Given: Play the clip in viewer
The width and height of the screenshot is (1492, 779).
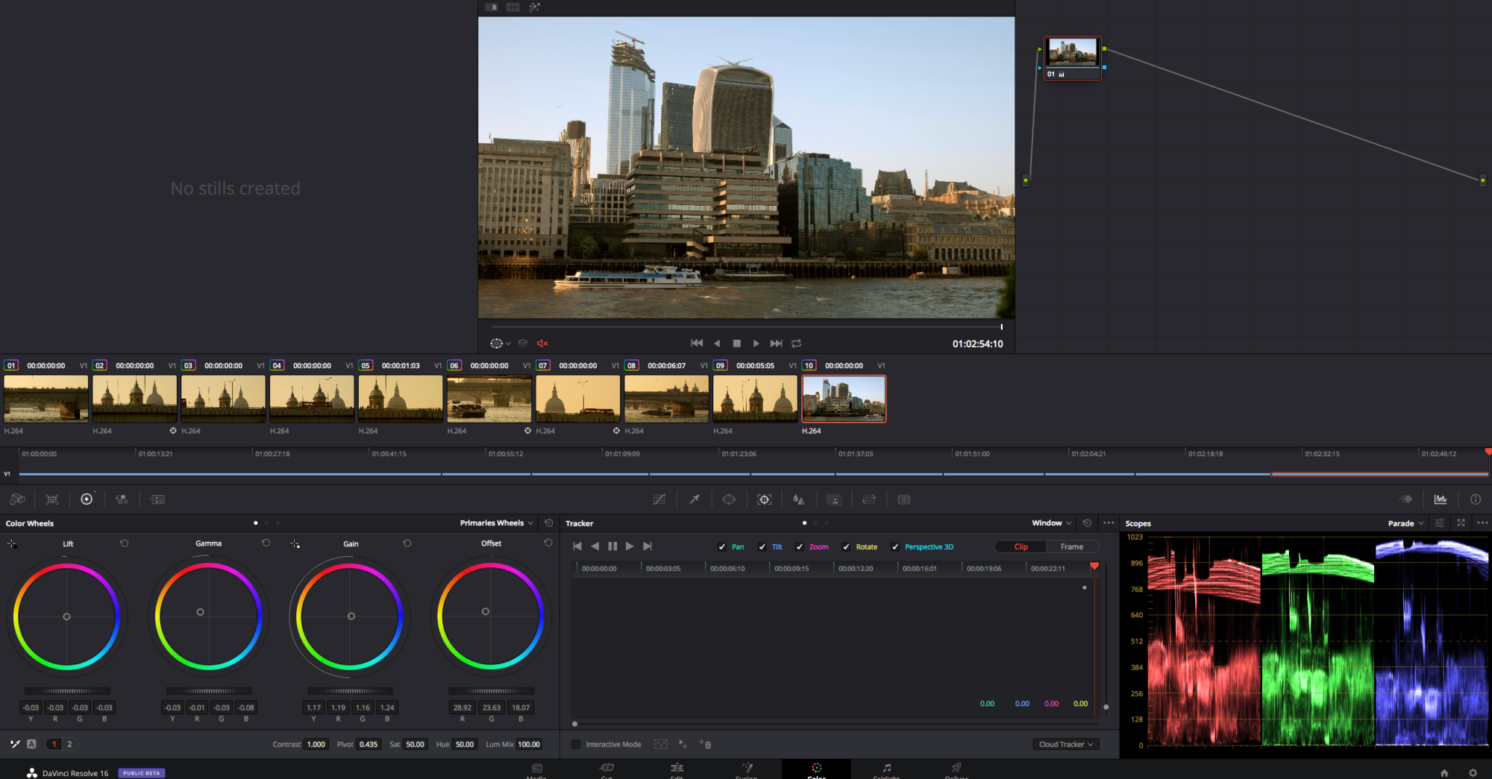Looking at the screenshot, I should pyautogui.click(x=756, y=344).
